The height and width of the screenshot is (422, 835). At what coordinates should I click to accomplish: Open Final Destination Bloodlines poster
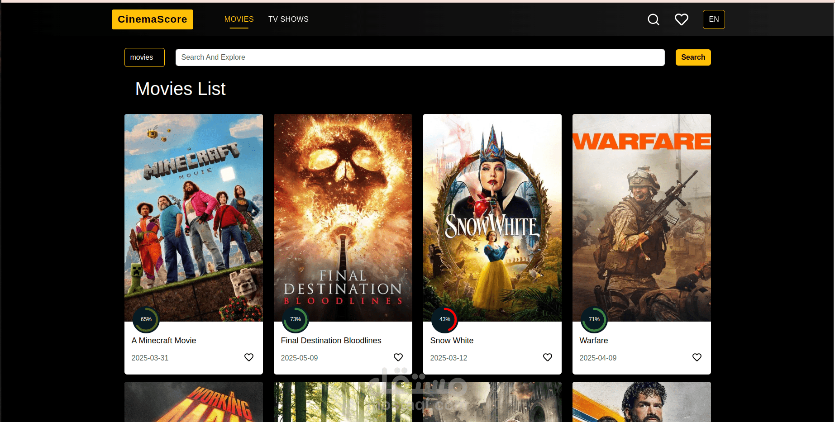343,218
